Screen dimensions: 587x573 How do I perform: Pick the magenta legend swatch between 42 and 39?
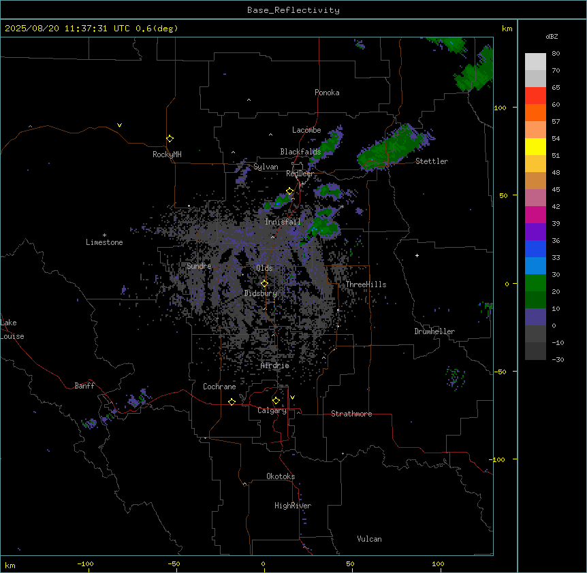tap(535, 214)
